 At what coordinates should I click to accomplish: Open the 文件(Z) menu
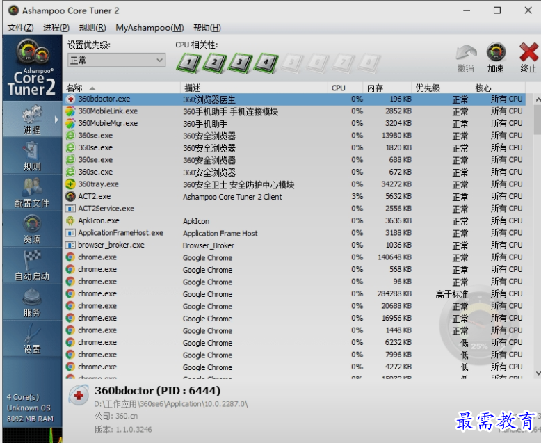20,28
